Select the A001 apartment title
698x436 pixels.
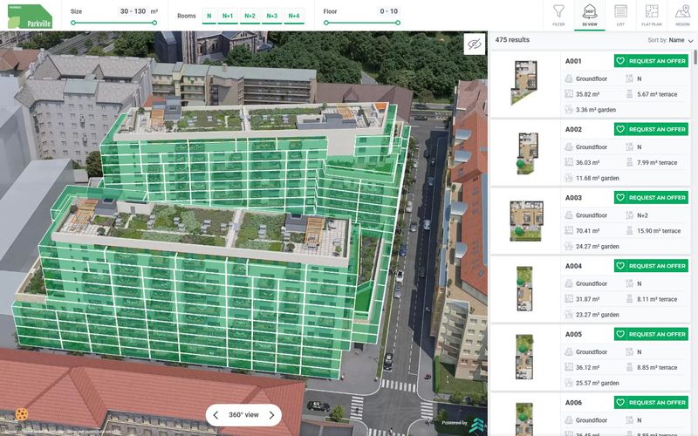point(573,61)
